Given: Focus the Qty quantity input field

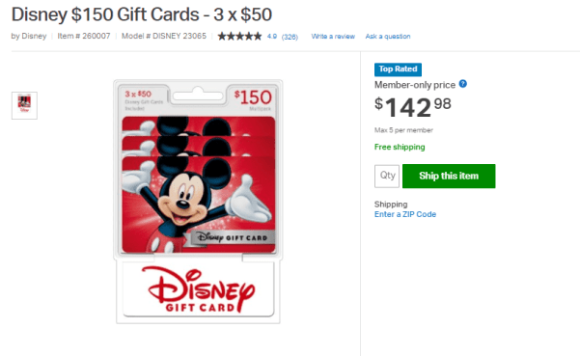Looking at the screenshot, I should 387,176.
